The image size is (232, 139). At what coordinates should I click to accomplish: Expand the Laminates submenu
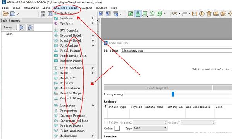pos(93,105)
